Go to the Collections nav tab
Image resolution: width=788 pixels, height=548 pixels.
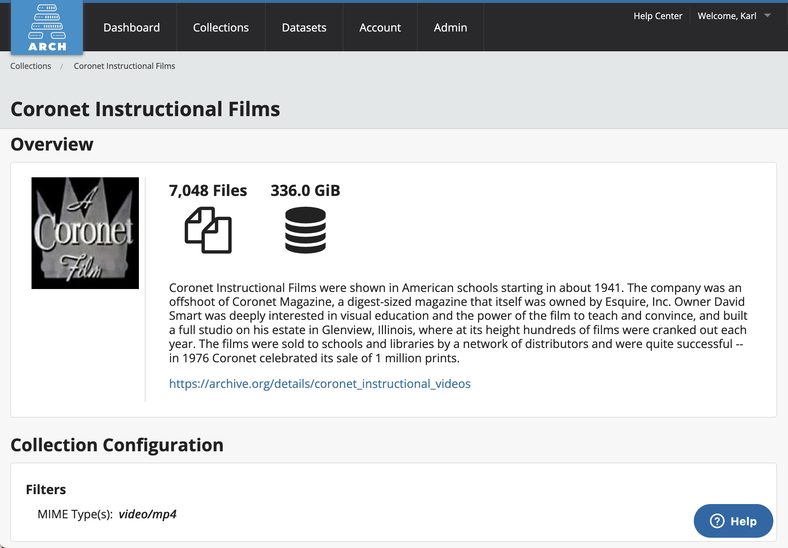(221, 27)
